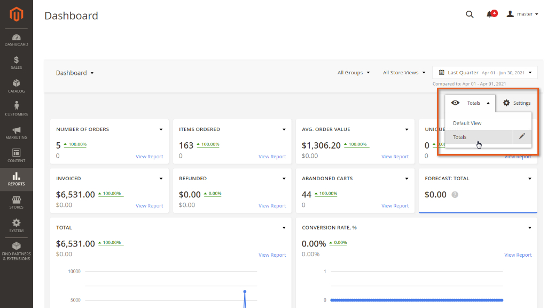
Task: Open the Sales sidebar menu
Action: [17, 63]
